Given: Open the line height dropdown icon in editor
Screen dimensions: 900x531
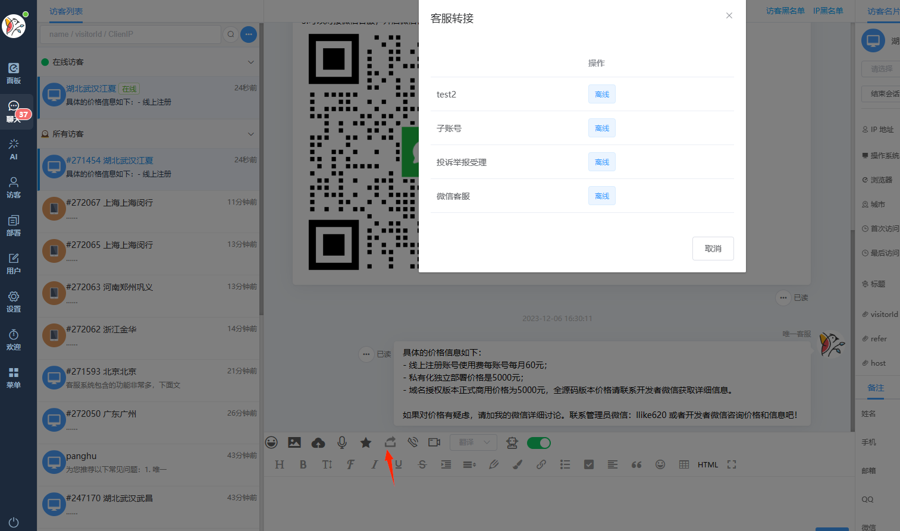Looking at the screenshot, I should pyautogui.click(x=470, y=464).
